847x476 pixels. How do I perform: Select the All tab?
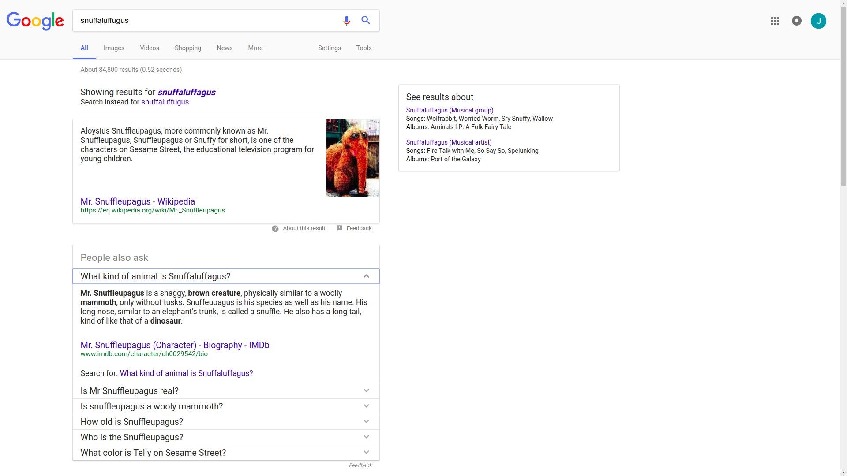click(84, 48)
